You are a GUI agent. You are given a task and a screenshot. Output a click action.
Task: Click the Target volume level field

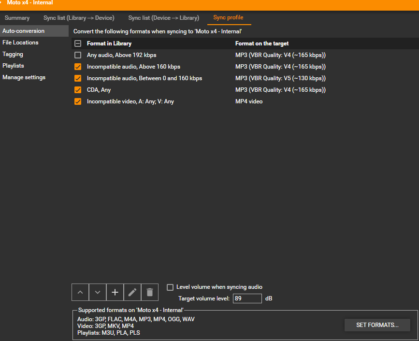pos(247,298)
